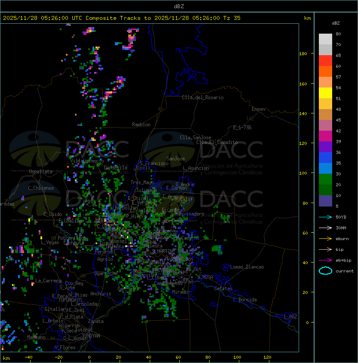The image size is (358, 363).
Task: Click the 'dBZ' heading above the color scale
Action: pyautogui.click(x=336, y=23)
